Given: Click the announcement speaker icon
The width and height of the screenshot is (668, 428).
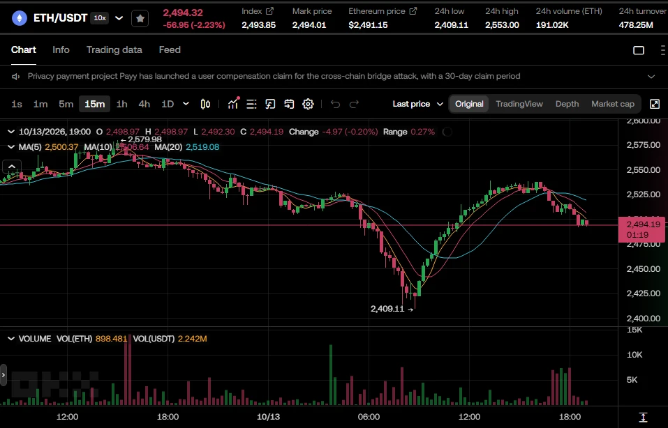Looking at the screenshot, I should pos(16,77).
